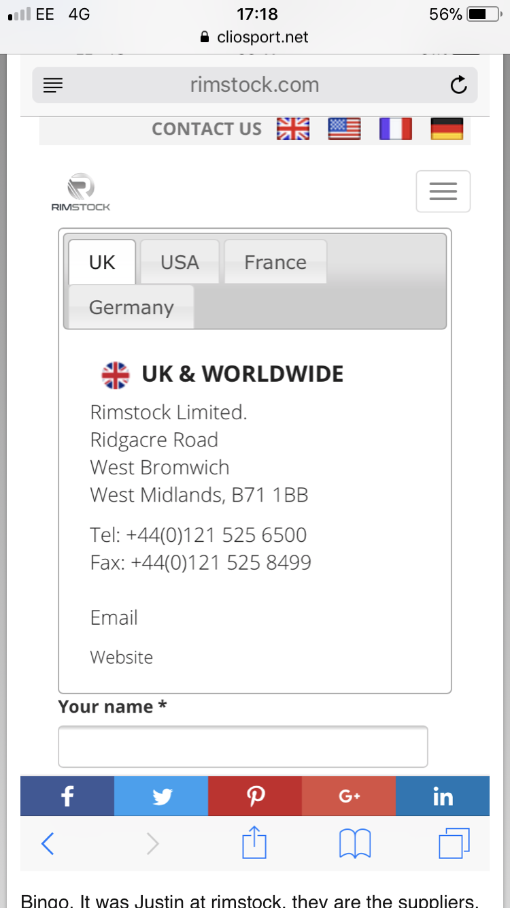The height and width of the screenshot is (908, 510).
Task: Open the Germany contact tab
Action: click(131, 307)
